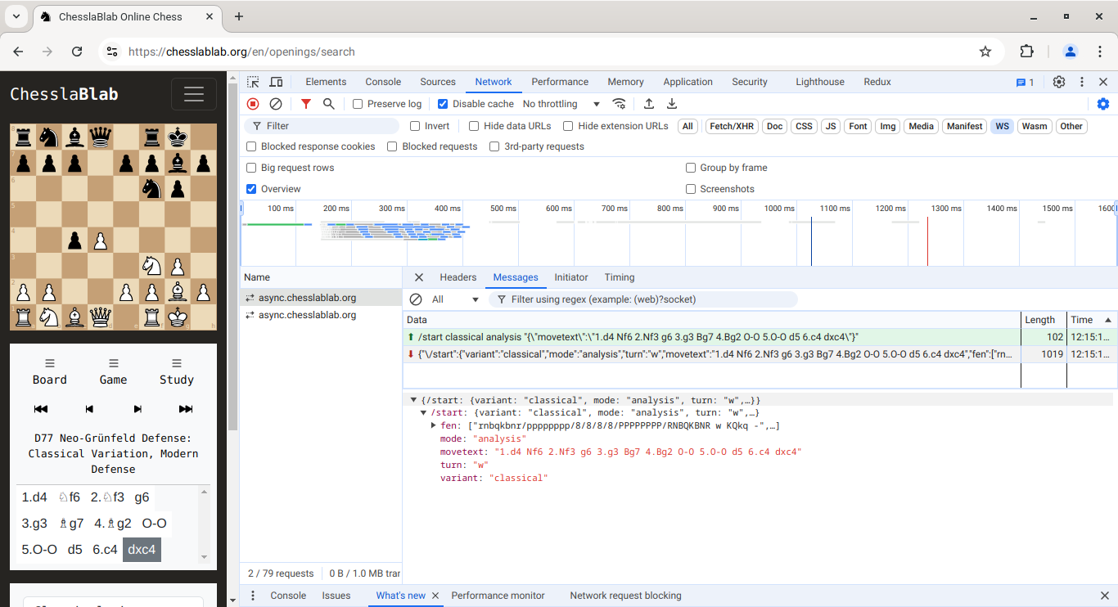Collapse the inner /start object
This screenshot has height=607, width=1118.
(x=424, y=412)
